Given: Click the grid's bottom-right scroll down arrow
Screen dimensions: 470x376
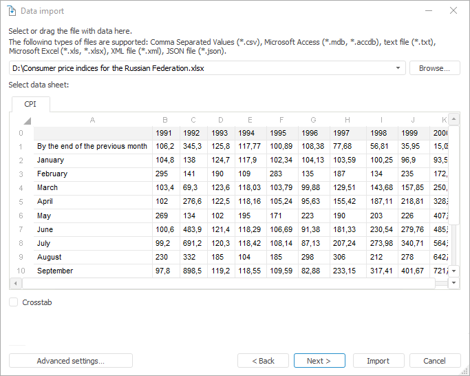Looking at the screenshot, I should click(453, 284).
